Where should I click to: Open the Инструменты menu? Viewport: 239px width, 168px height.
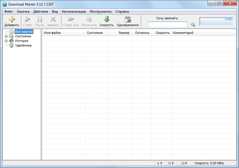pyautogui.click(x=101, y=12)
